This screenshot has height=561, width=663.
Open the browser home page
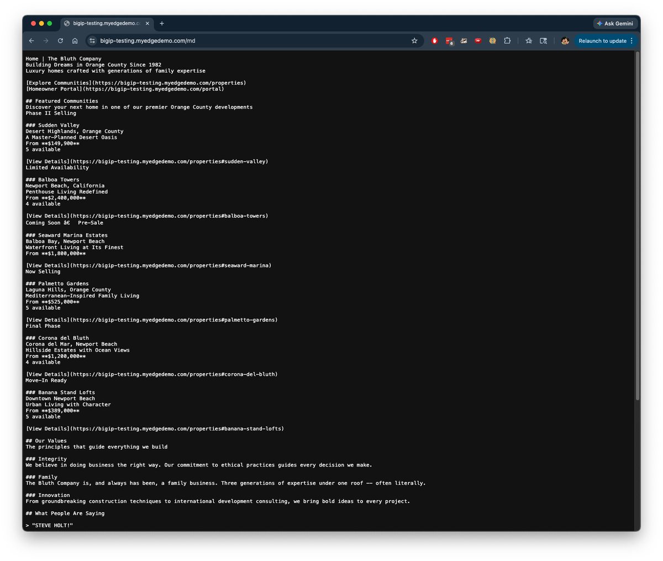click(x=75, y=41)
